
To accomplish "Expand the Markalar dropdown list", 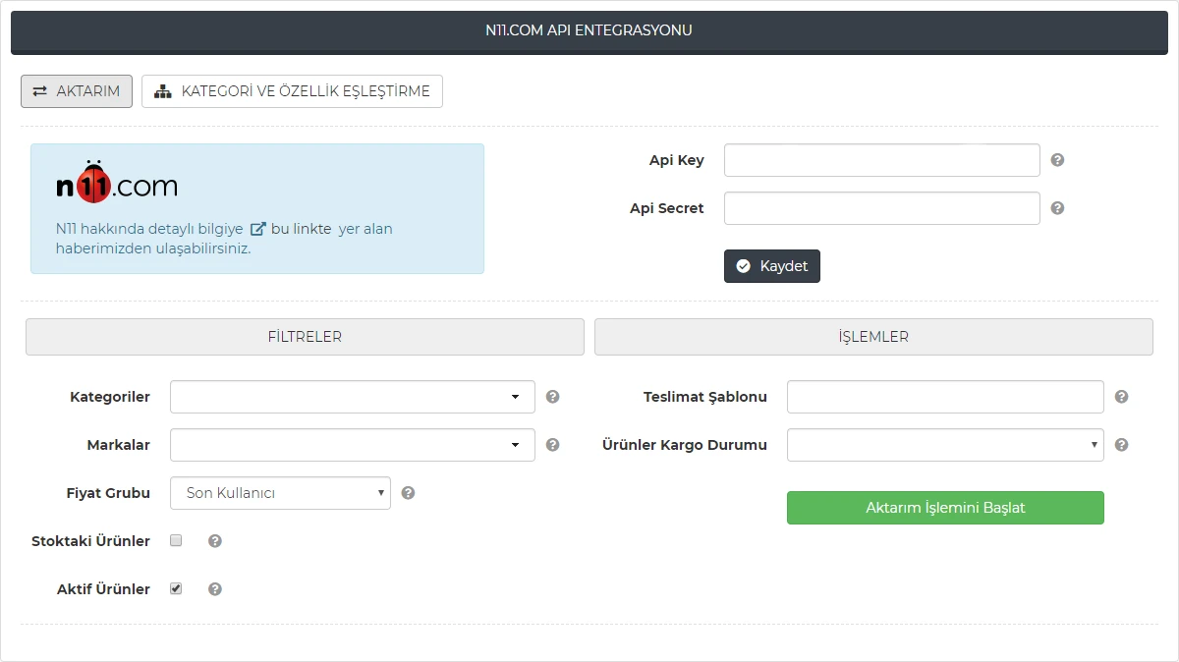I will point(352,445).
